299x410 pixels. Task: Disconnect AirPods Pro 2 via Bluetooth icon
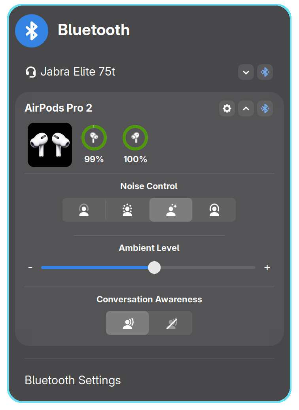tap(265, 108)
